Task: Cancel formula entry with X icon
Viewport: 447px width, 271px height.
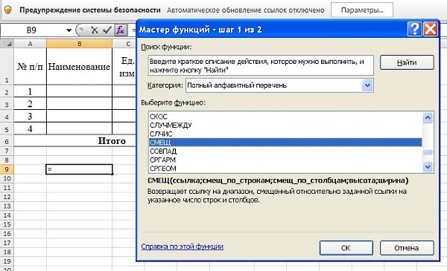Action: coord(95,30)
